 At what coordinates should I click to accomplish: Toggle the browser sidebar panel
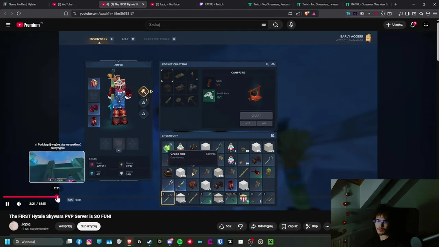[407, 13]
